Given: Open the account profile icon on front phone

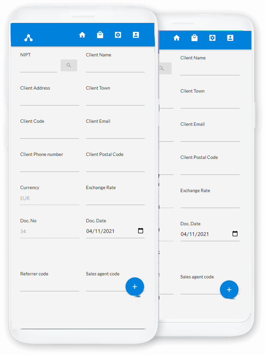Looking at the screenshot, I should [x=136, y=35].
